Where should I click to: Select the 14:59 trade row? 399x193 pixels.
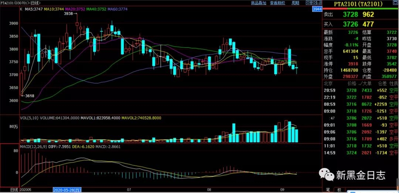[x=361, y=153]
